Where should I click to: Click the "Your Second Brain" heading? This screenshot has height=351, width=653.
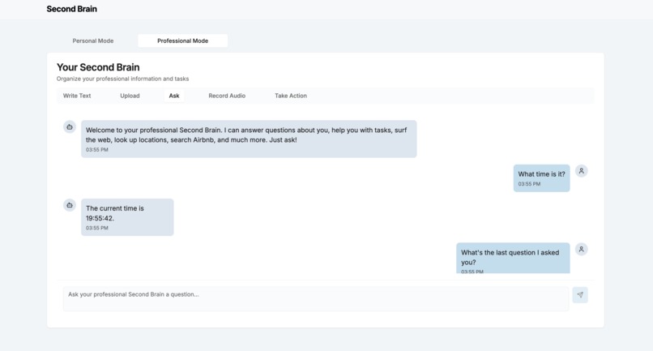coord(98,67)
